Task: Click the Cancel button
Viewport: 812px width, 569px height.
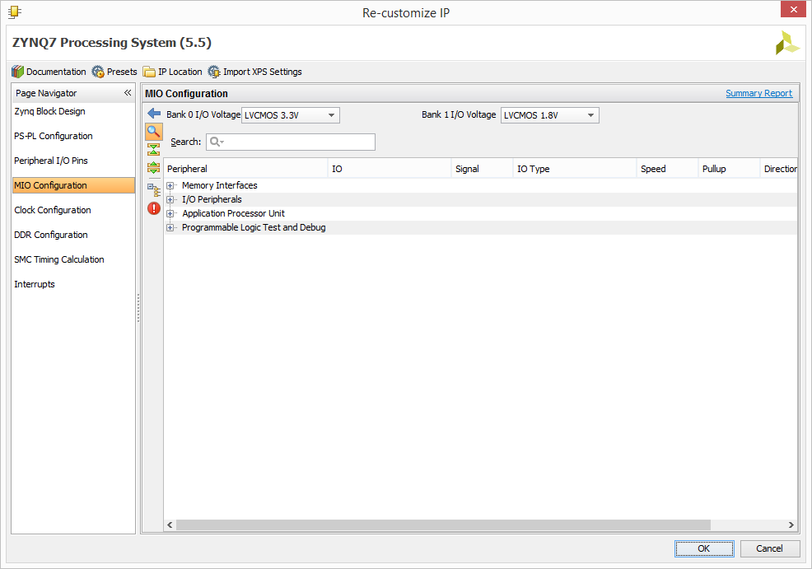Action: click(x=769, y=548)
